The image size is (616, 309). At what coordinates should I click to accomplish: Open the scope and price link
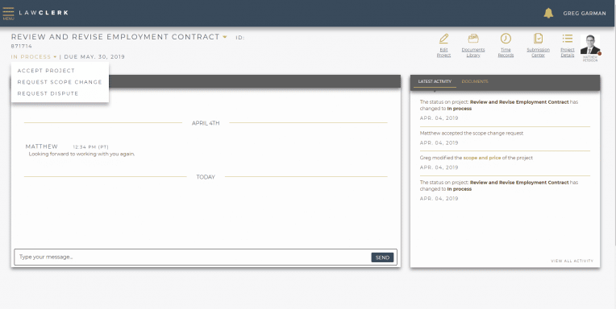coord(481,158)
